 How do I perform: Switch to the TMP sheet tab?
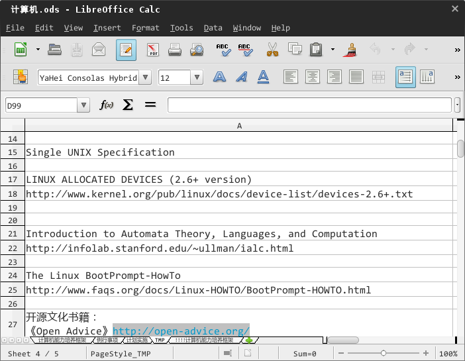pos(160,340)
